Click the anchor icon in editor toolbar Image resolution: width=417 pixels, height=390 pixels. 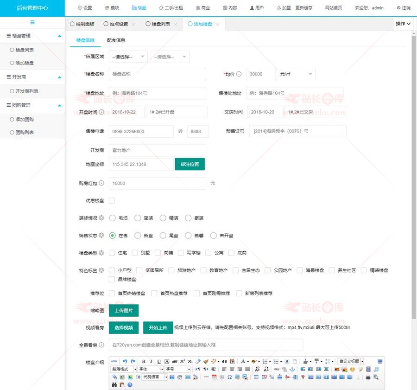(x=292, y=369)
